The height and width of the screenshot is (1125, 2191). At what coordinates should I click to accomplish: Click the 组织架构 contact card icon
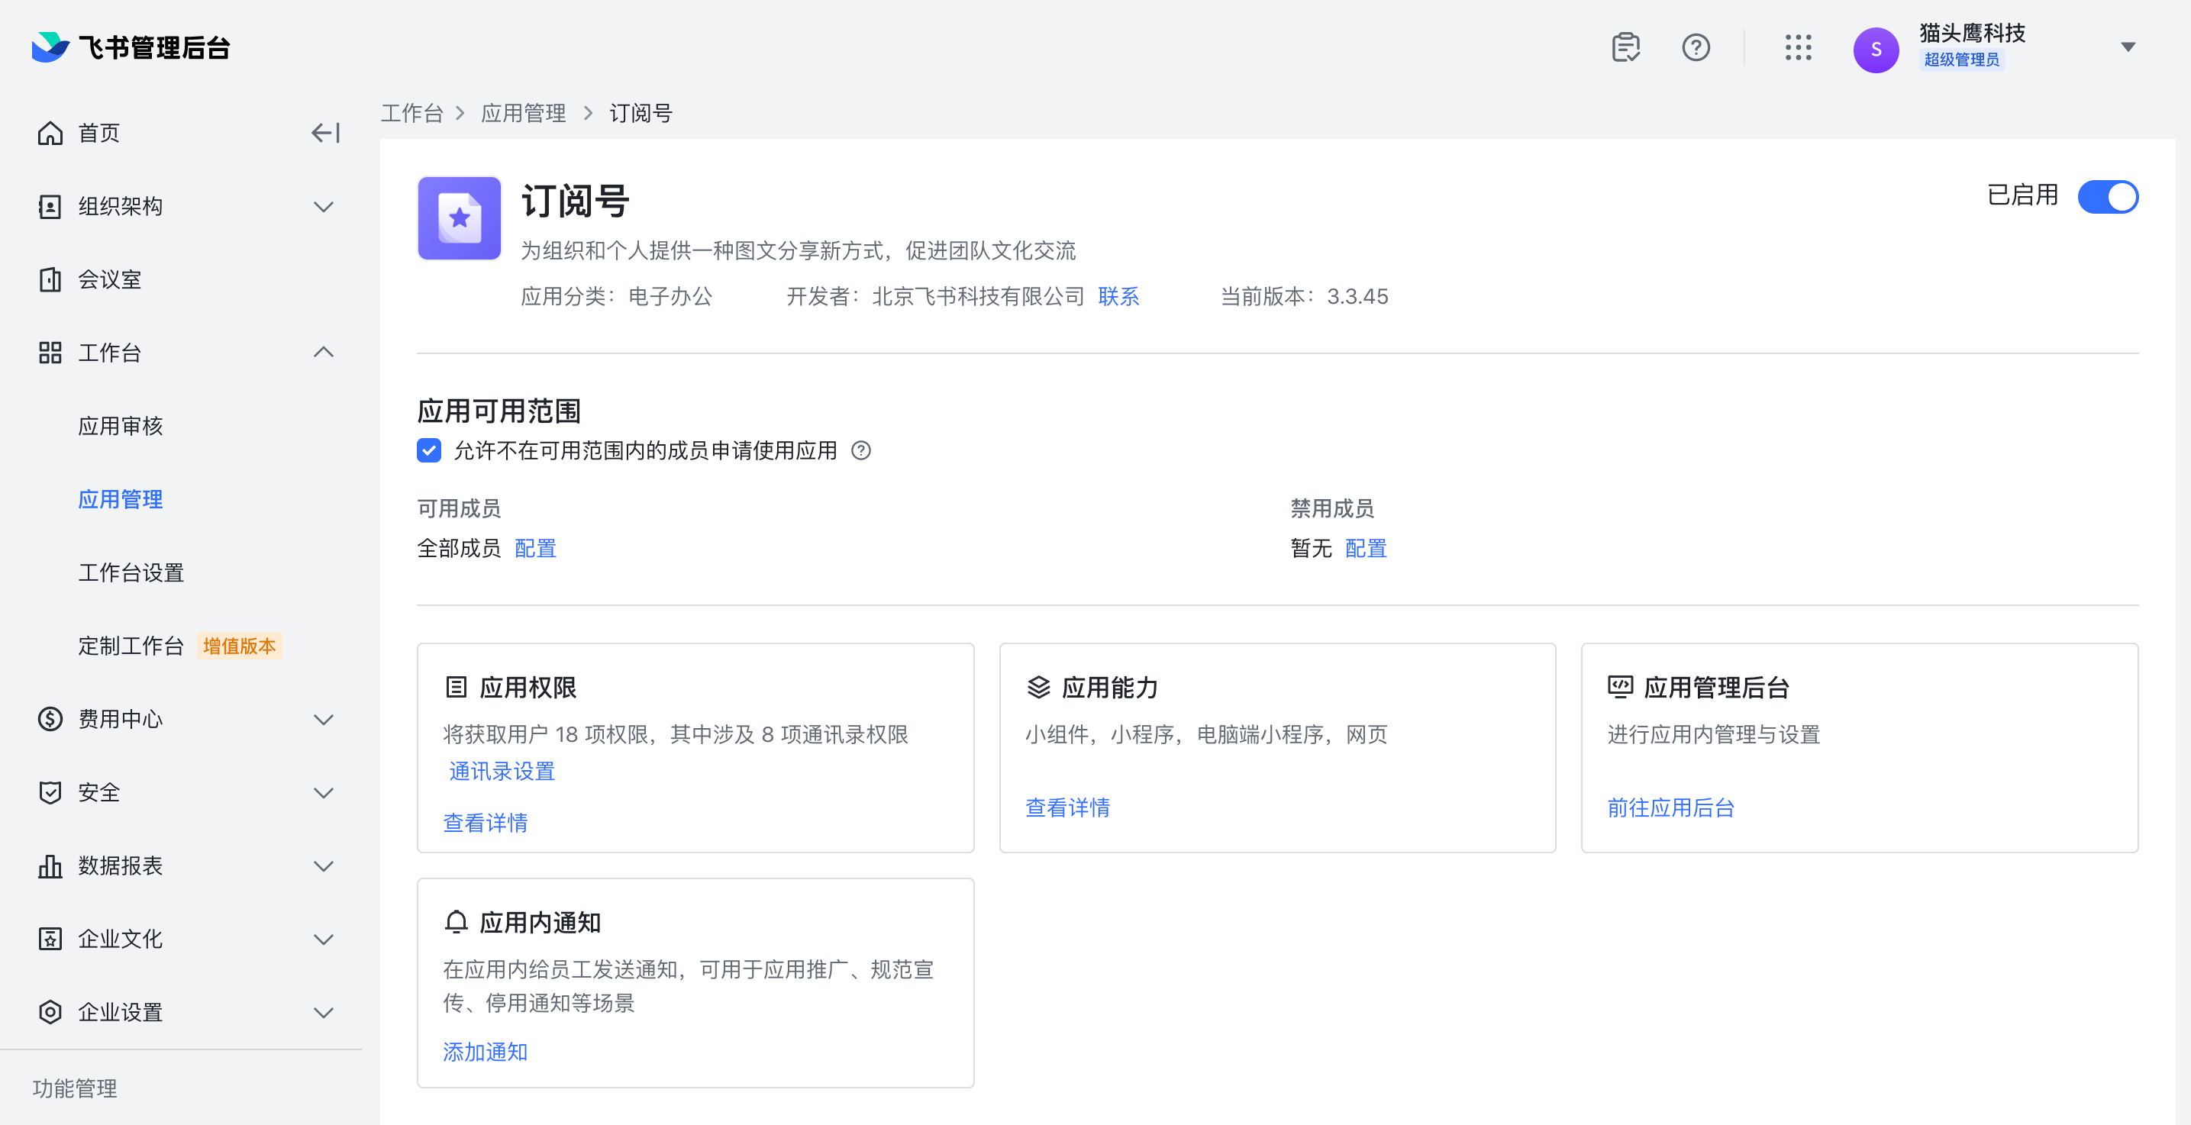[x=50, y=206]
